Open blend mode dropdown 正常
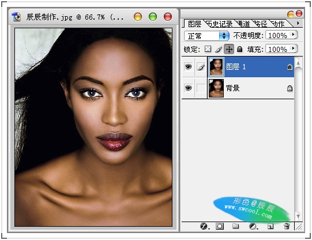Image resolution: width=312 pixels, height=240 pixels. click(206, 36)
